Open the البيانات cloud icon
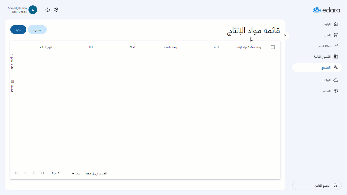This screenshot has width=347, height=195. pyautogui.click(x=336, y=80)
